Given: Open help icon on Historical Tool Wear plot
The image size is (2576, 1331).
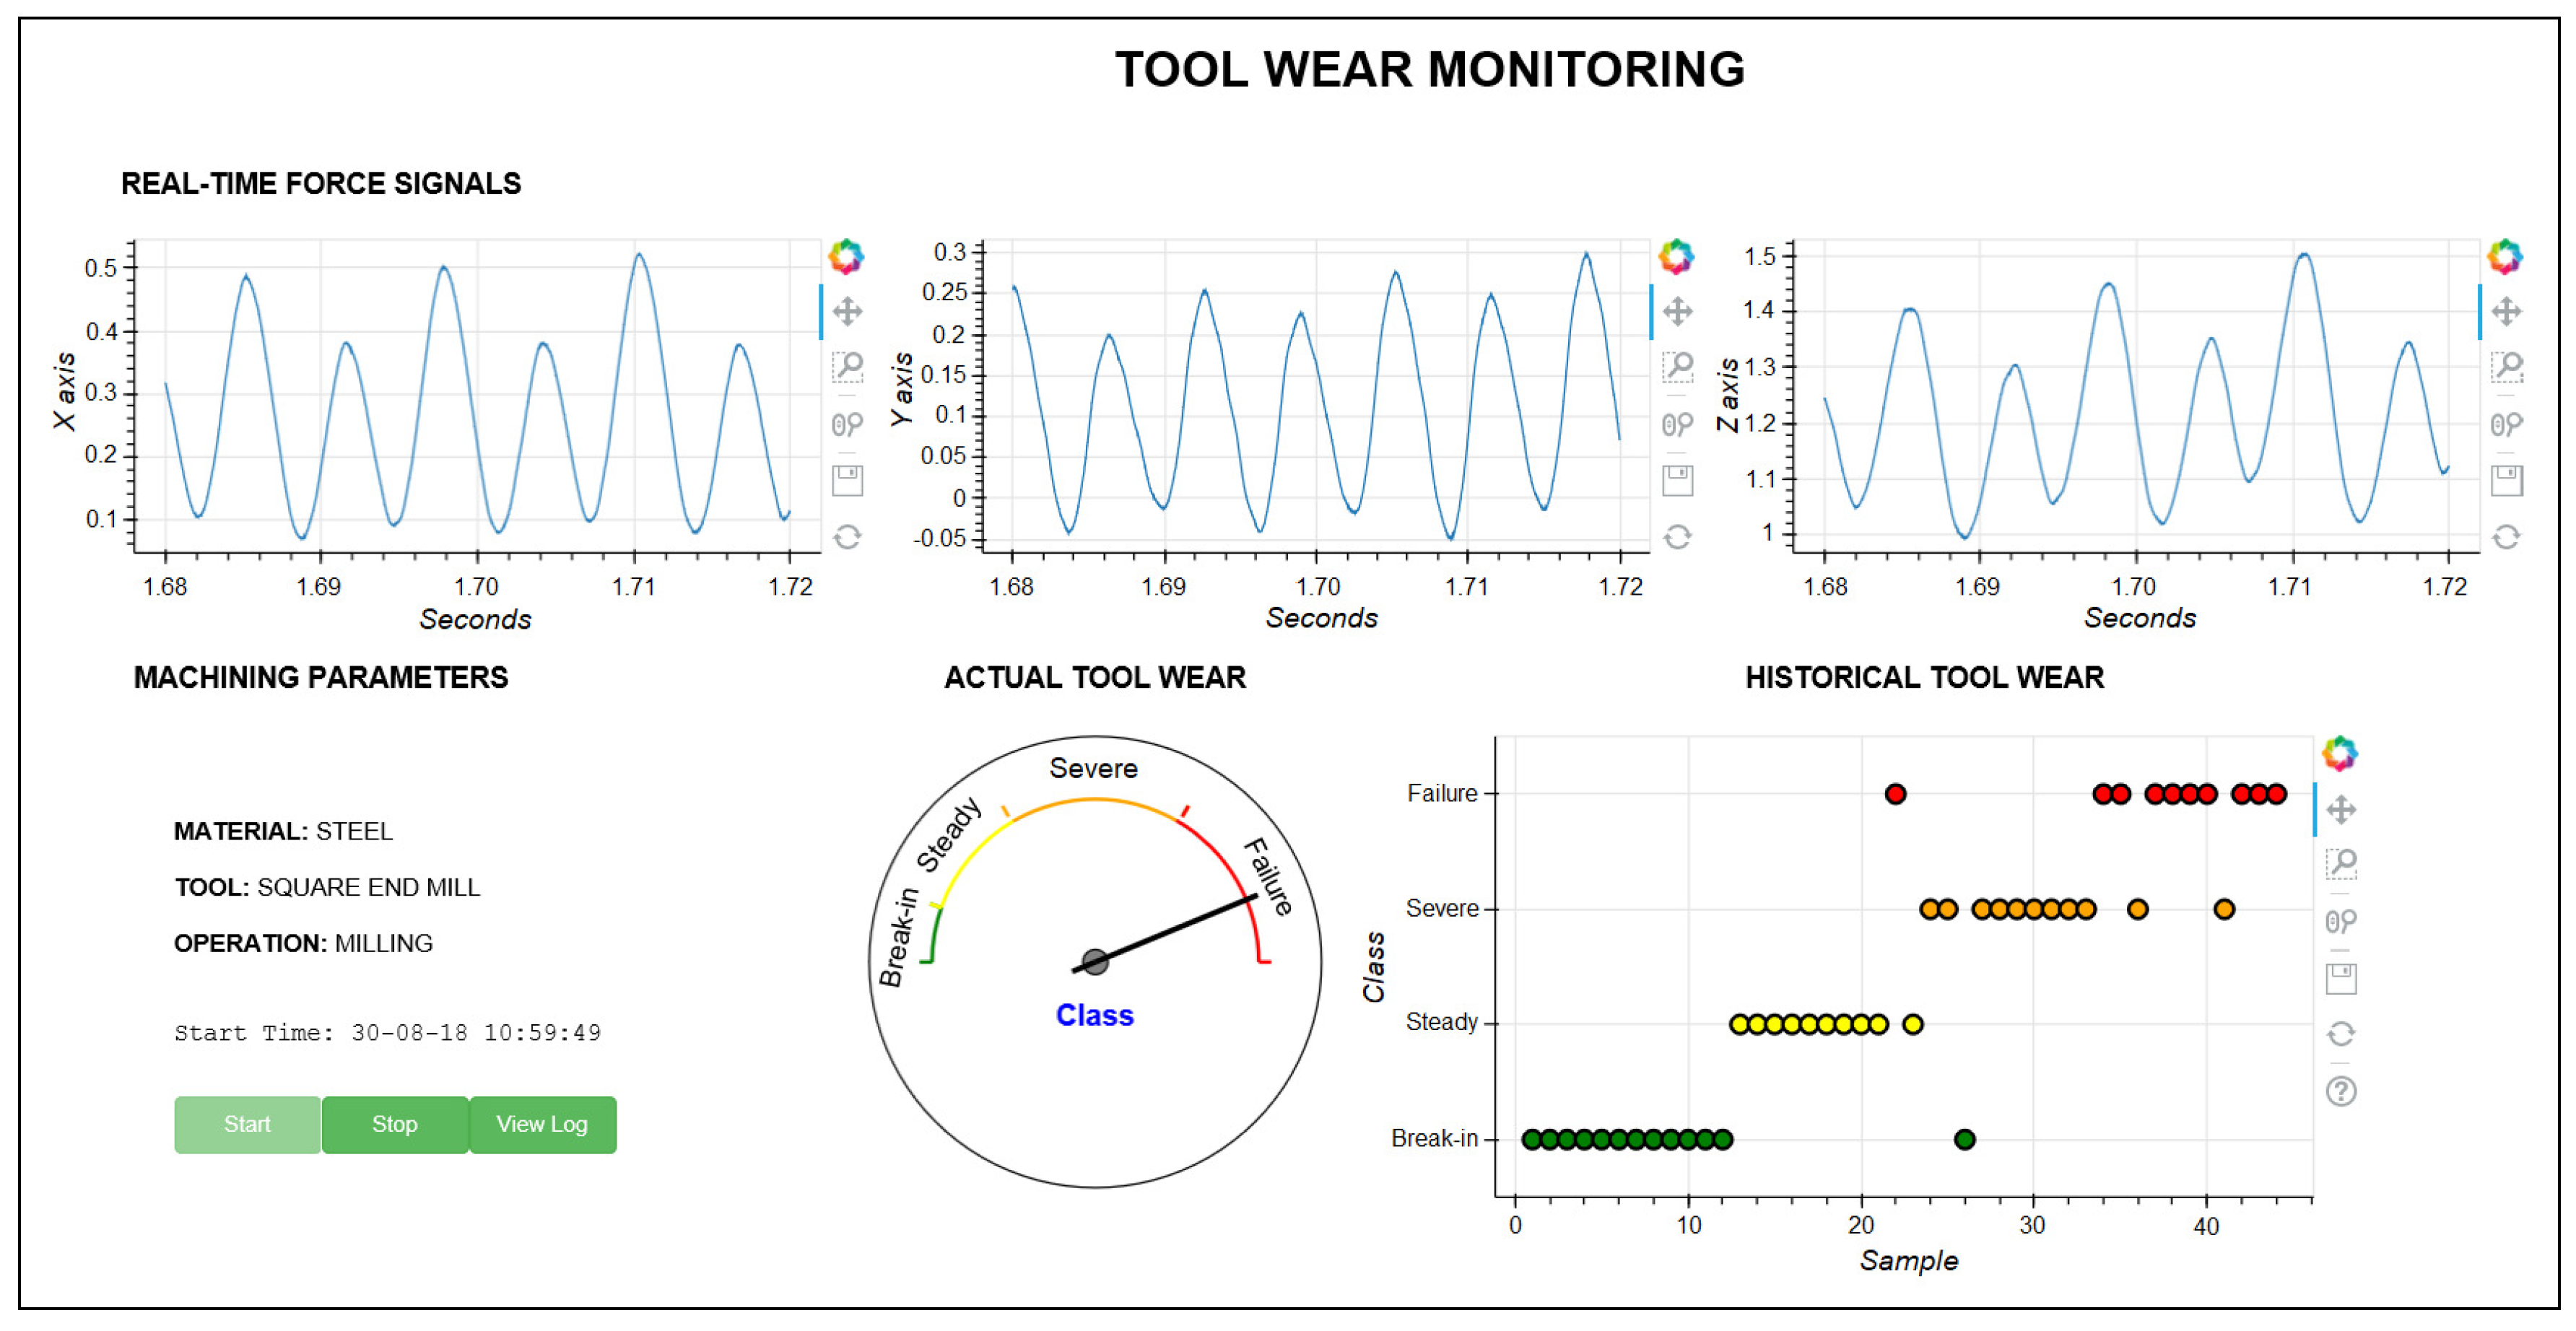Looking at the screenshot, I should click(2341, 1091).
